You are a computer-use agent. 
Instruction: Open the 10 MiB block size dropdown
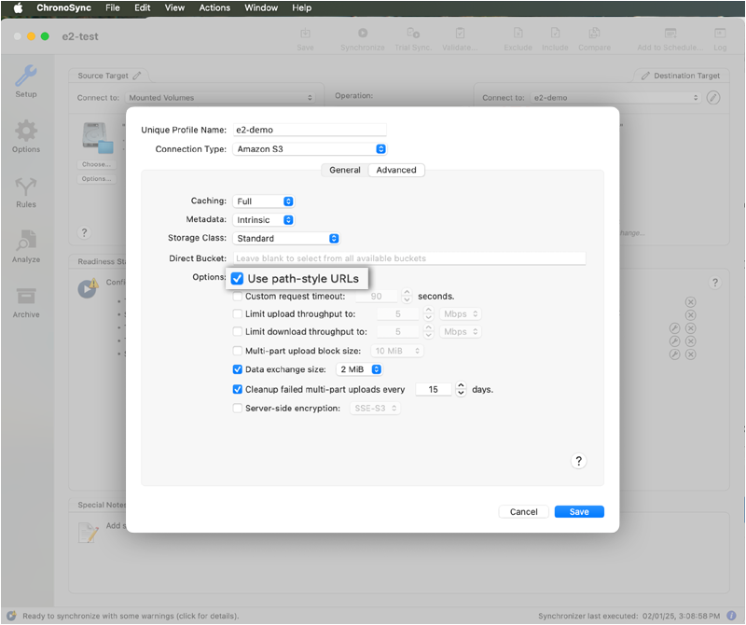397,351
